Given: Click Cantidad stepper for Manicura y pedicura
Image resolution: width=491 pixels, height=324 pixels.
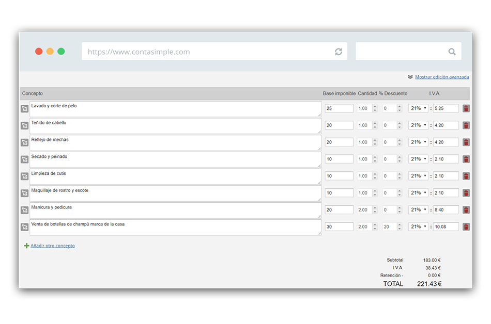Looking at the screenshot, I should coord(375,209).
